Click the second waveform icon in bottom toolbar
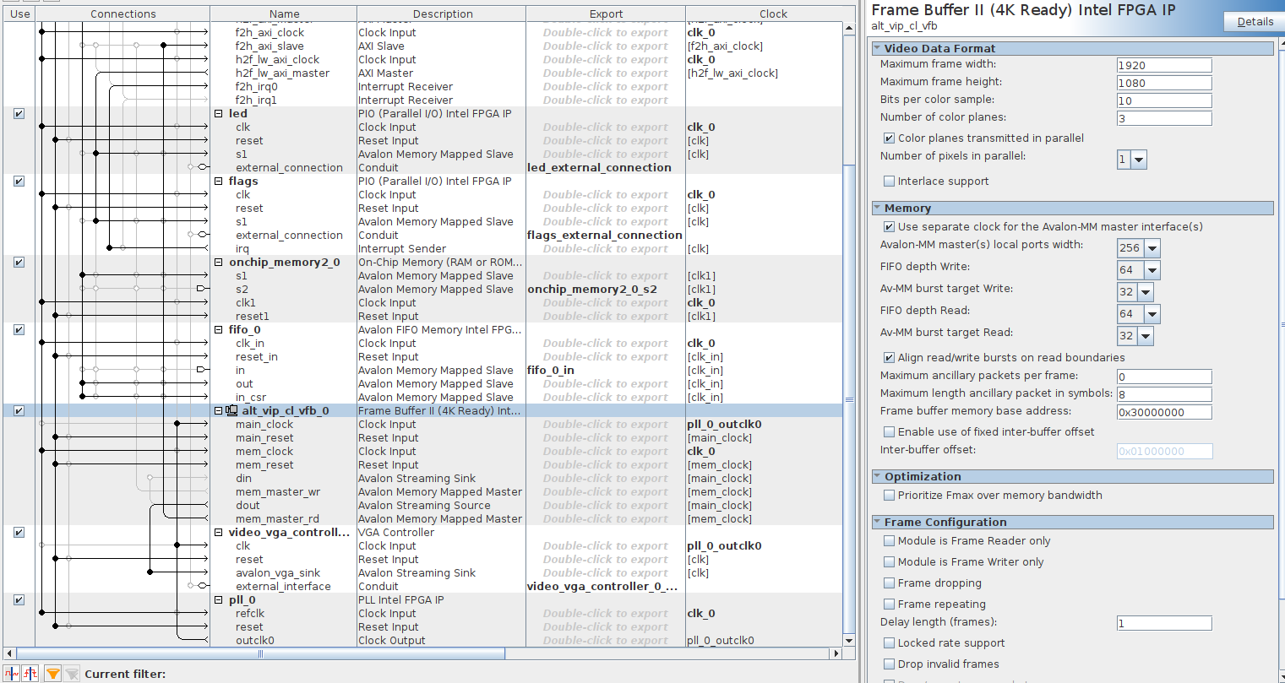The height and width of the screenshot is (683, 1285). (30, 674)
